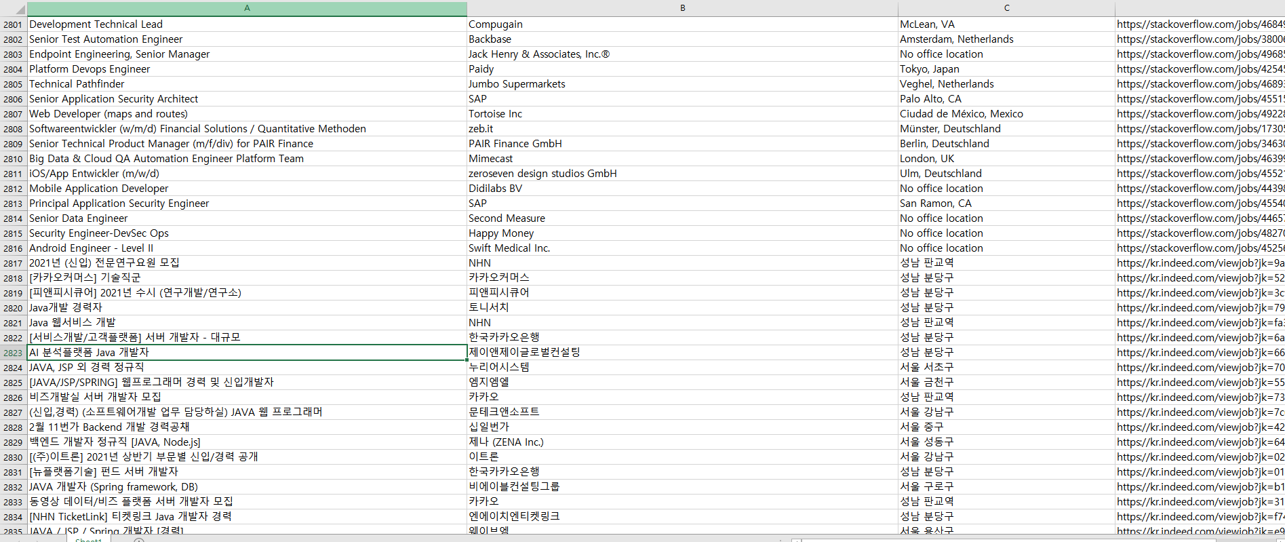Select 'JAVA 개발자 (Spring framework, DB)' cell
This screenshot has height=542, width=1285.
247,487
